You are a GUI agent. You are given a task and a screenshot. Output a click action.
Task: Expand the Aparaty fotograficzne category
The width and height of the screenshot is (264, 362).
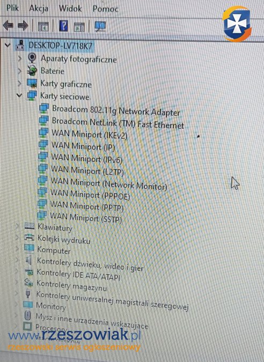20,58
